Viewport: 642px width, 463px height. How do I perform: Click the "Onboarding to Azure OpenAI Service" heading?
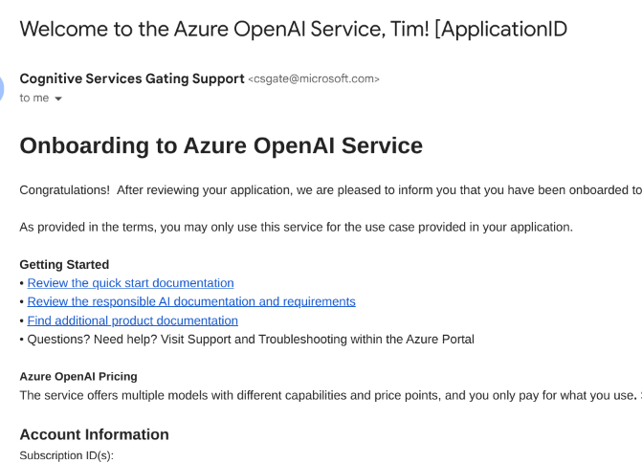click(221, 145)
